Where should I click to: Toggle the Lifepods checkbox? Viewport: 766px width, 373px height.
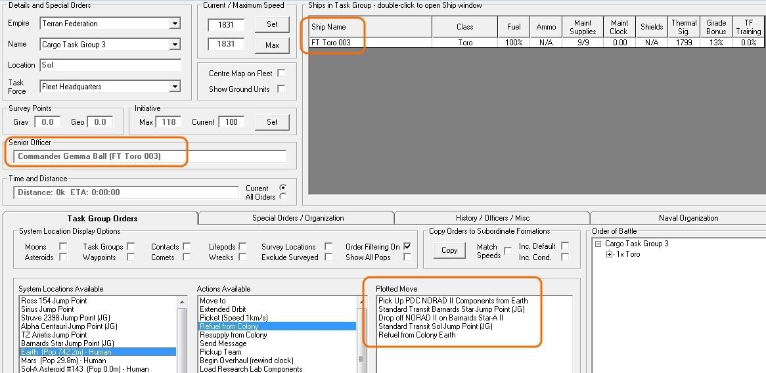(x=242, y=246)
